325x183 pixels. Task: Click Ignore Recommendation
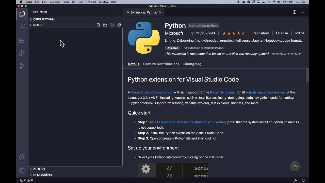point(287,54)
